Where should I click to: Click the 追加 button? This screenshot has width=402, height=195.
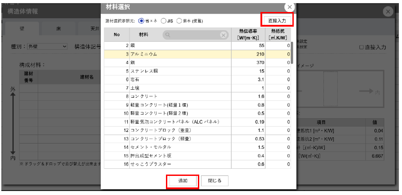point(182,181)
